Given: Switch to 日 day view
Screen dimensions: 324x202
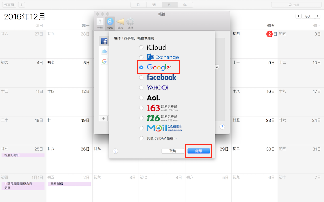Looking at the screenshot, I should click(138, 5).
